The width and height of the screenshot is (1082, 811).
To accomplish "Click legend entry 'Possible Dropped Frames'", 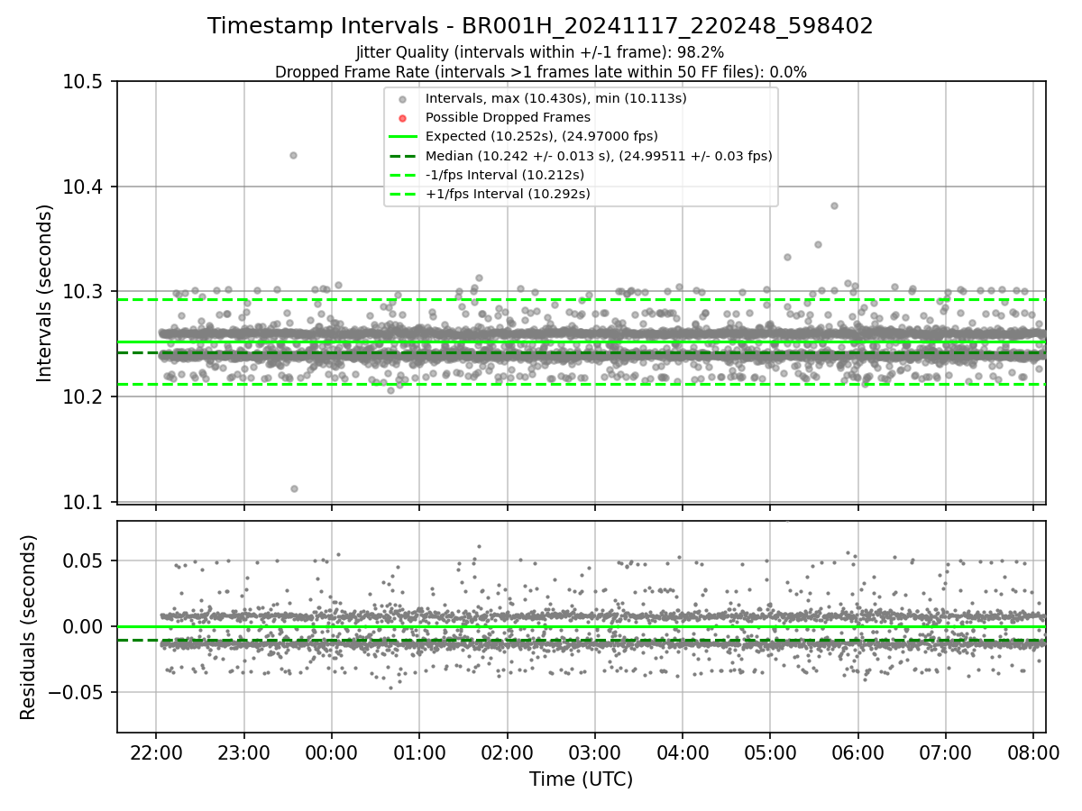I will (508, 117).
